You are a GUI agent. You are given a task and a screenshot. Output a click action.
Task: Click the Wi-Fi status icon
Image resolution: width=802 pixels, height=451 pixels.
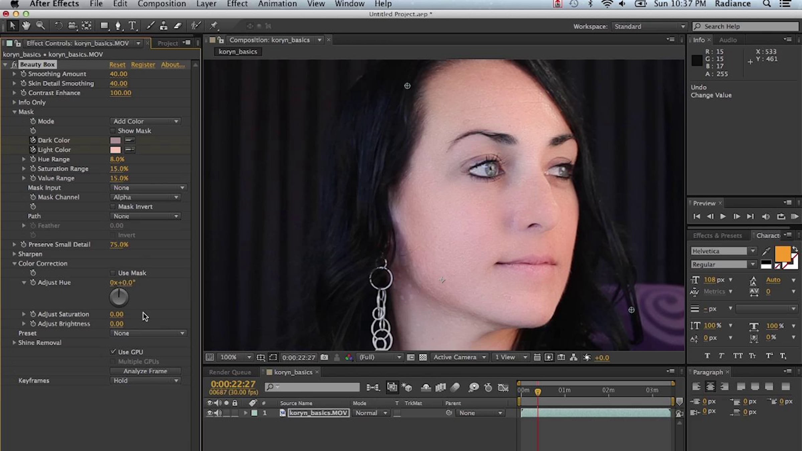(x=607, y=4)
